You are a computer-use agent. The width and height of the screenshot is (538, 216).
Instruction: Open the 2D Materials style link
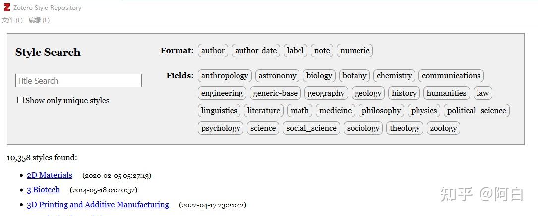(50, 175)
